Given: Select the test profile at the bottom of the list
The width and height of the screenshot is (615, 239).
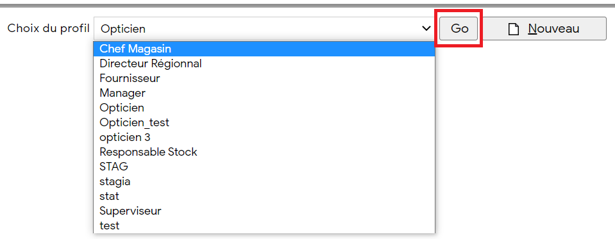Looking at the screenshot, I should (264, 226).
